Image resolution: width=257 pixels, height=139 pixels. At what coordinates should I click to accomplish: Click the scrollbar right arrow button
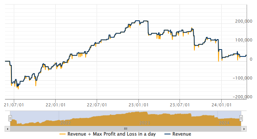[244, 129]
